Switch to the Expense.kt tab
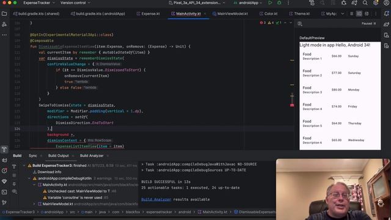 pos(148,13)
